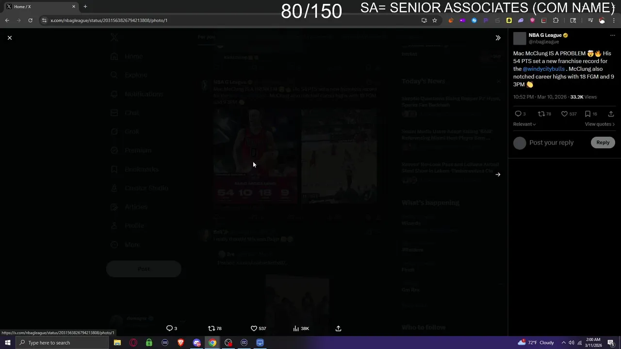Click site info icon in address bar

[44, 20]
